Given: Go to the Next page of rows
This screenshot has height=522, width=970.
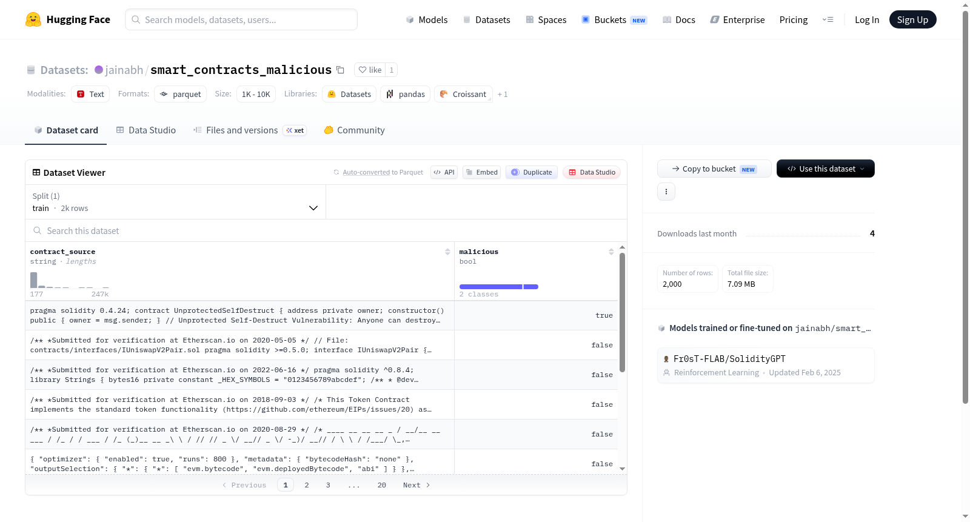Looking at the screenshot, I should pos(416,485).
